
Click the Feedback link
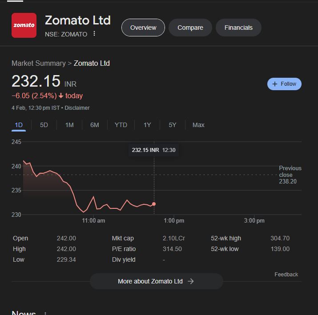coord(286,275)
